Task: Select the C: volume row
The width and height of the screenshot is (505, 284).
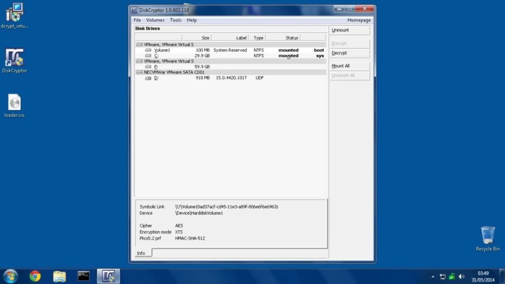Action: tap(230, 56)
